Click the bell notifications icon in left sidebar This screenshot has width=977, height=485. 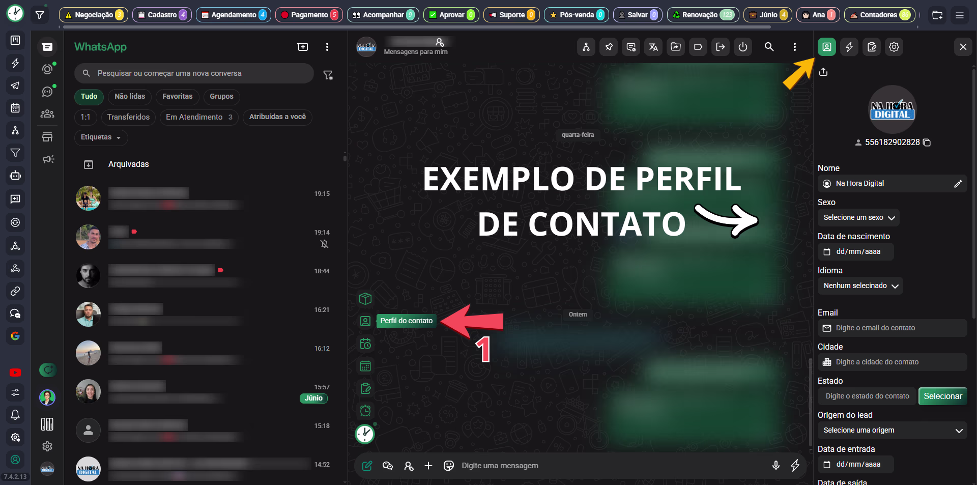15,415
